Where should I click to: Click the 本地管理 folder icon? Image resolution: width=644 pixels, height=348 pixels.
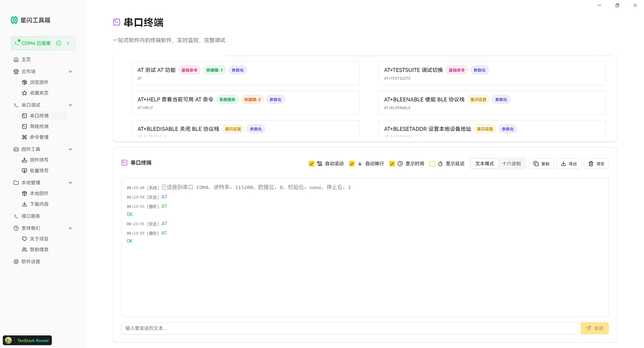(16, 183)
